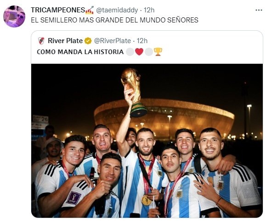The height and width of the screenshot is (221, 266).
Task: Click the River Plate club crest icon
Action: tap(41, 41)
